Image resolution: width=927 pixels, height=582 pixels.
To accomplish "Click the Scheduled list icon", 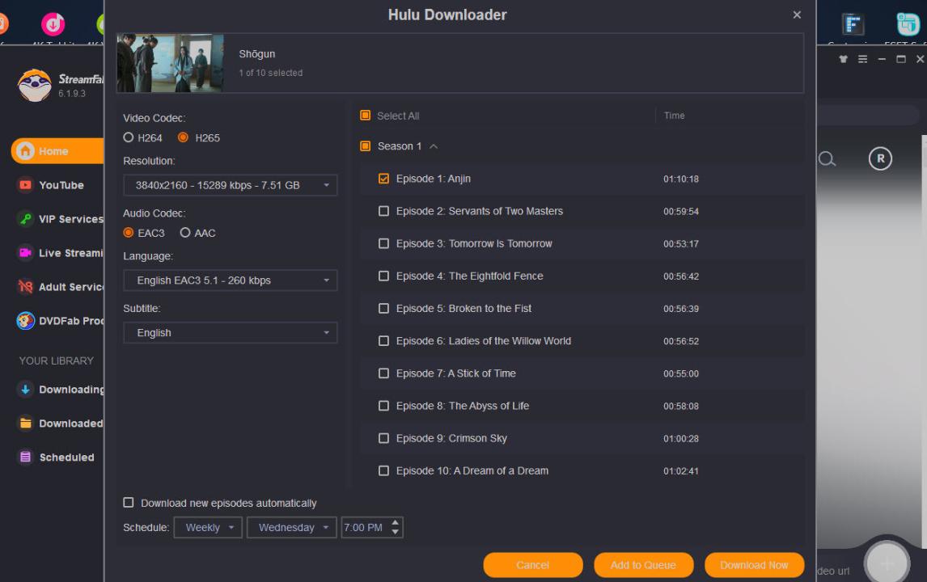I will click(25, 458).
